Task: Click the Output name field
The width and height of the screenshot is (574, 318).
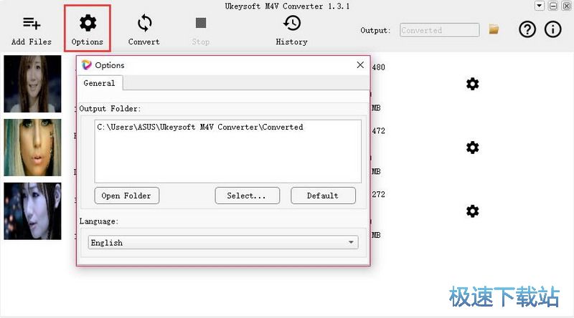Action: tap(439, 30)
